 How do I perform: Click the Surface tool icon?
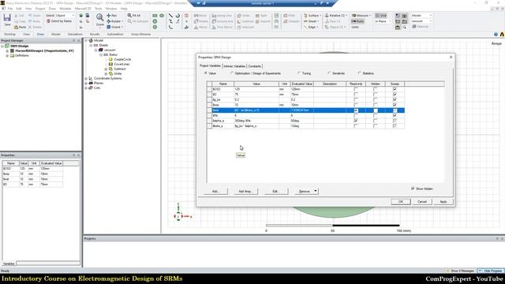pos(305,16)
